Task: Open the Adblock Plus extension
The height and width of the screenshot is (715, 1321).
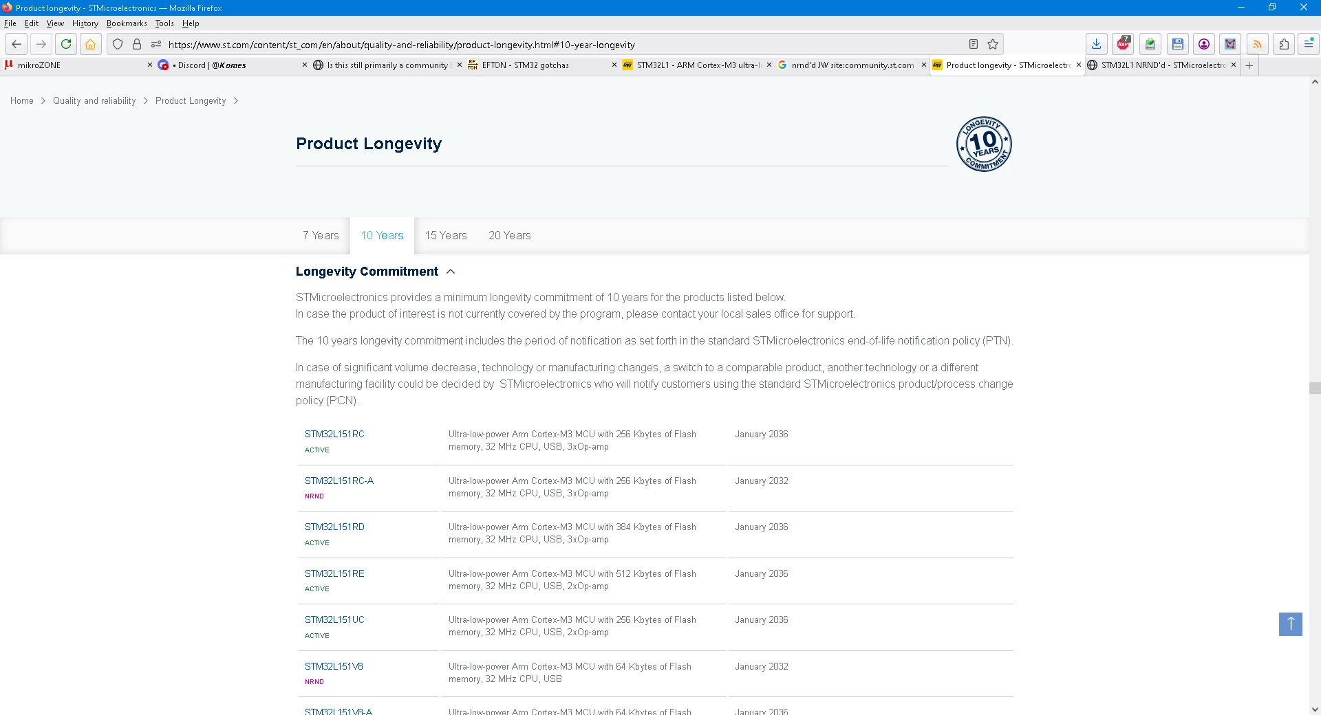Action: [1124, 44]
